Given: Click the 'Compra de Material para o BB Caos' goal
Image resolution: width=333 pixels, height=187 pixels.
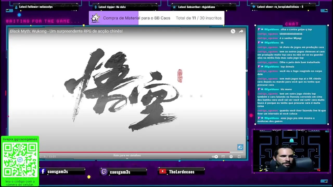Looking at the screenshot, I should click(x=137, y=18).
